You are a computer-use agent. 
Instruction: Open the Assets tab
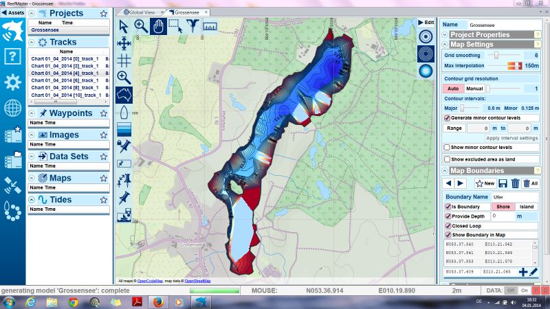coord(14,12)
